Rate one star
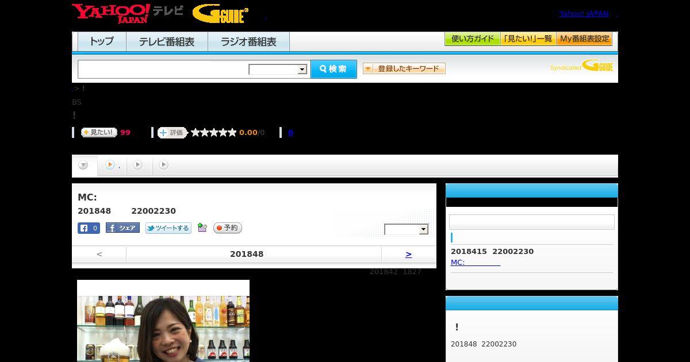The height and width of the screenshot is (362, 690). pyautogui.click(x=195, y=133)
